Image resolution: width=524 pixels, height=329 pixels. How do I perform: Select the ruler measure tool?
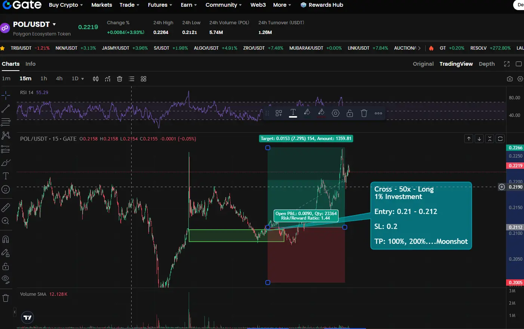click(x=6, y=207)
